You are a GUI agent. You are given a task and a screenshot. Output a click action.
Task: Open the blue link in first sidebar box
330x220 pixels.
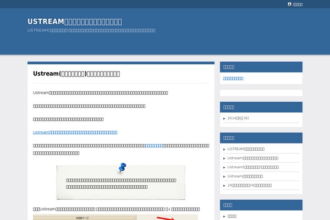(233, 78)
